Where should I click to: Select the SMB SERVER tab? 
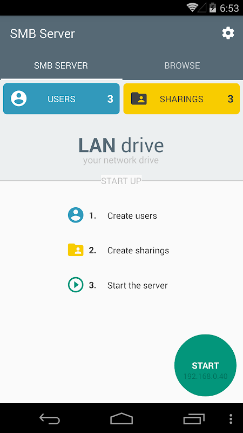pyautogui.click(x=61, y=65)
